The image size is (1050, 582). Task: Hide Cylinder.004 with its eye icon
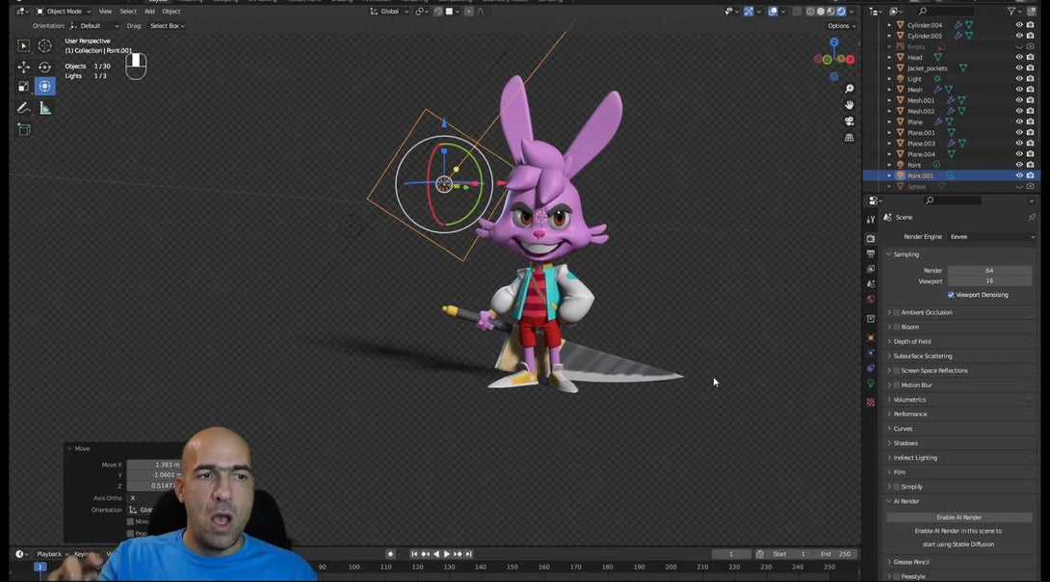pyautogui.click(x=1019, y=25)
